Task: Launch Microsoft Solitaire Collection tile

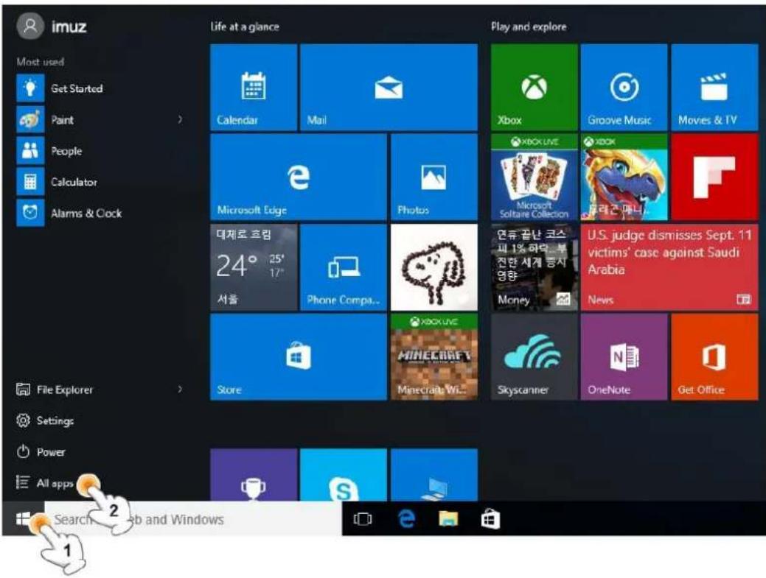Action: click(x=534, y=177)
